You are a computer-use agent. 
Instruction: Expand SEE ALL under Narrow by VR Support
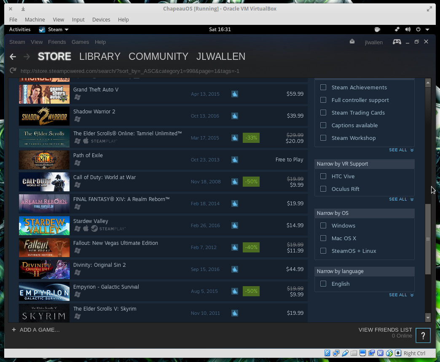coord(401,199)
